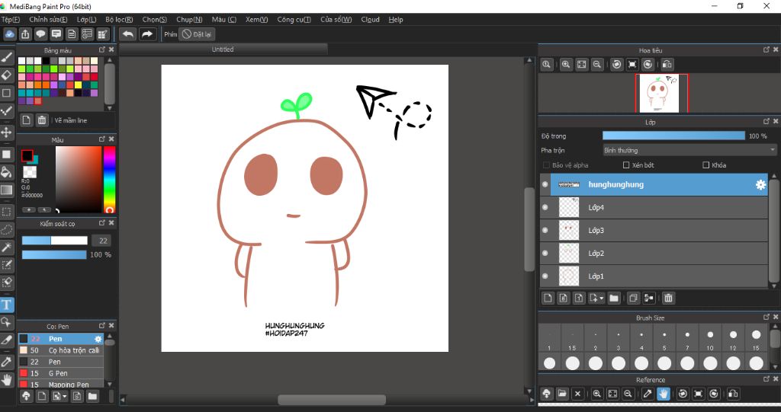Open the add special layer dropdown arrow
The image size is (781, 412).
[x=602, y=298]
